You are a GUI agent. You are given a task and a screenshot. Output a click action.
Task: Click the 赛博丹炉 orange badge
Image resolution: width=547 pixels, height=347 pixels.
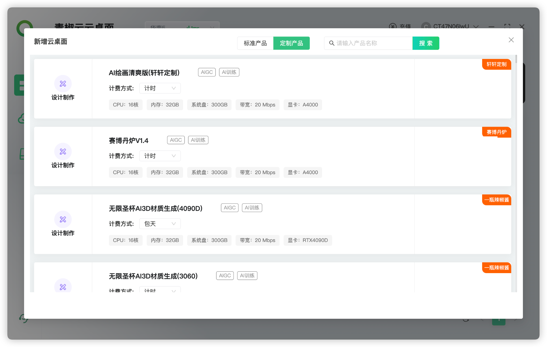coord(497,132)
